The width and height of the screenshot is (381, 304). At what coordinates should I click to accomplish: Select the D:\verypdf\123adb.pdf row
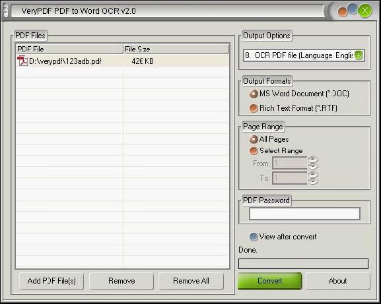(x=122, y=61)
